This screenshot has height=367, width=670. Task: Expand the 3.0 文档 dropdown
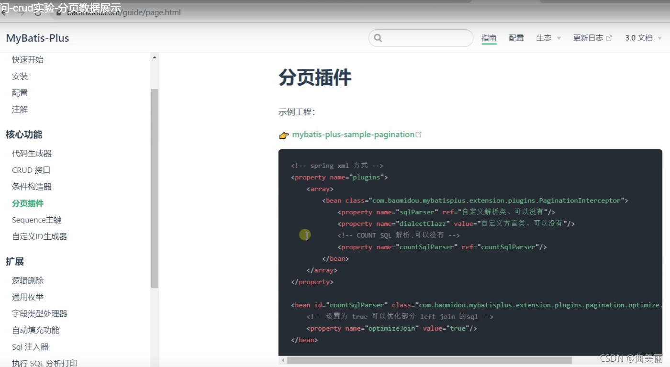pos(644,38)
